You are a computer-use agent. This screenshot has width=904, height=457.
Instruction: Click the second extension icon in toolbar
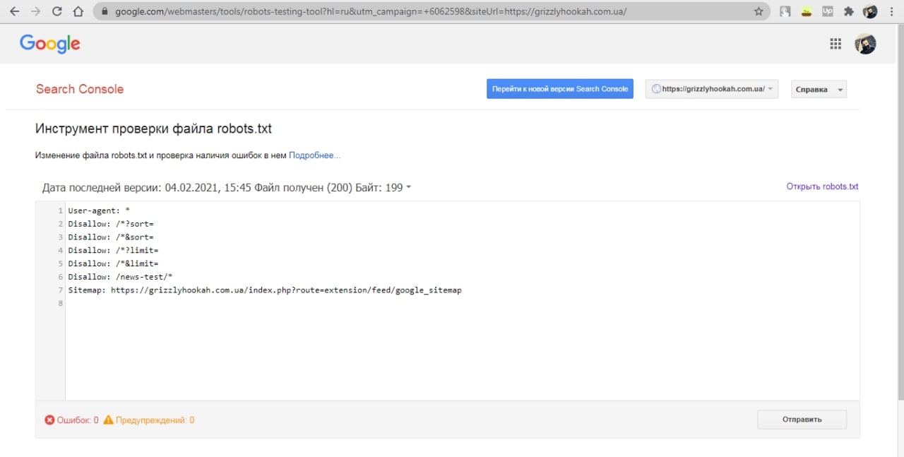(x=806, y=11)
